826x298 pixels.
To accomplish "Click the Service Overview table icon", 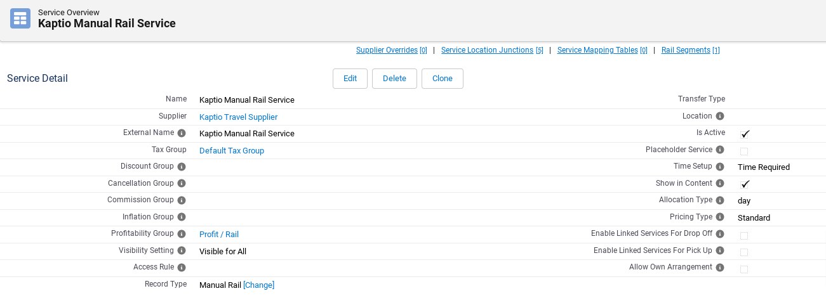I will (x=20, y=18).
